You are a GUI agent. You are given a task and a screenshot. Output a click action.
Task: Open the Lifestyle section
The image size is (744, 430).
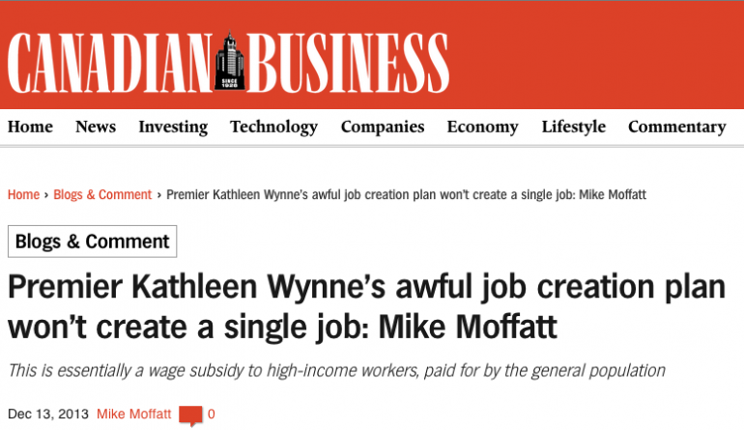(573, 127)
